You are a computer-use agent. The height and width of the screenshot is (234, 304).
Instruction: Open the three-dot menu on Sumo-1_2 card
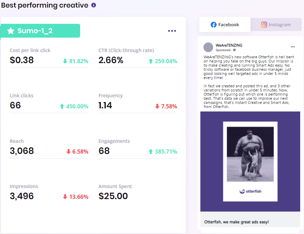pos(172,31)
